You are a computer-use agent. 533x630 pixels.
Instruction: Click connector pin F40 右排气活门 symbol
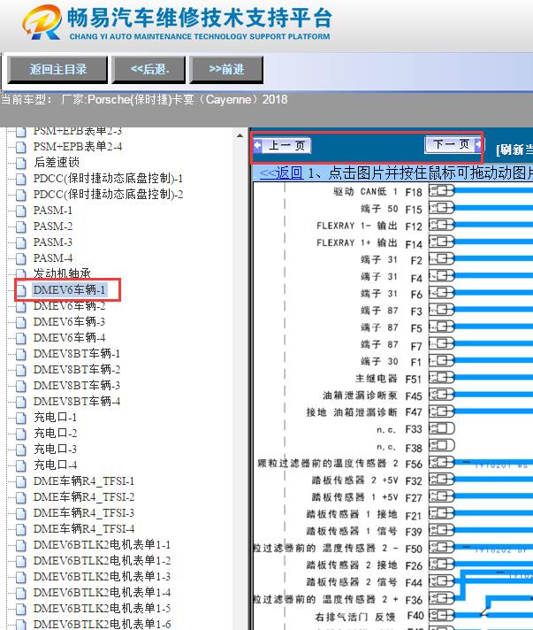(441, 615)
